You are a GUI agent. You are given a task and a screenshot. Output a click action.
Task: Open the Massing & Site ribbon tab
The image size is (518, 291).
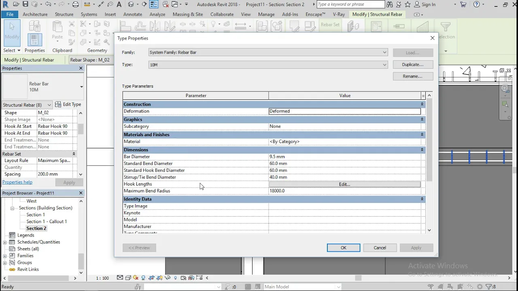coord(188,14)
